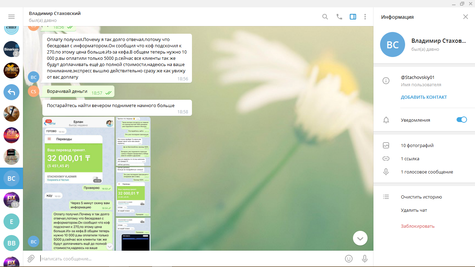Toggle the Уведомления switch
475x267 pixels.
pyautogui.click(x=461, y=120)
